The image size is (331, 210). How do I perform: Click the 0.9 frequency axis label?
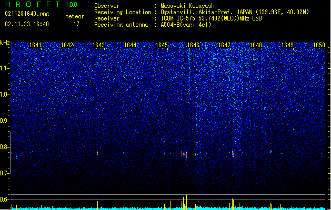[5, 121]
